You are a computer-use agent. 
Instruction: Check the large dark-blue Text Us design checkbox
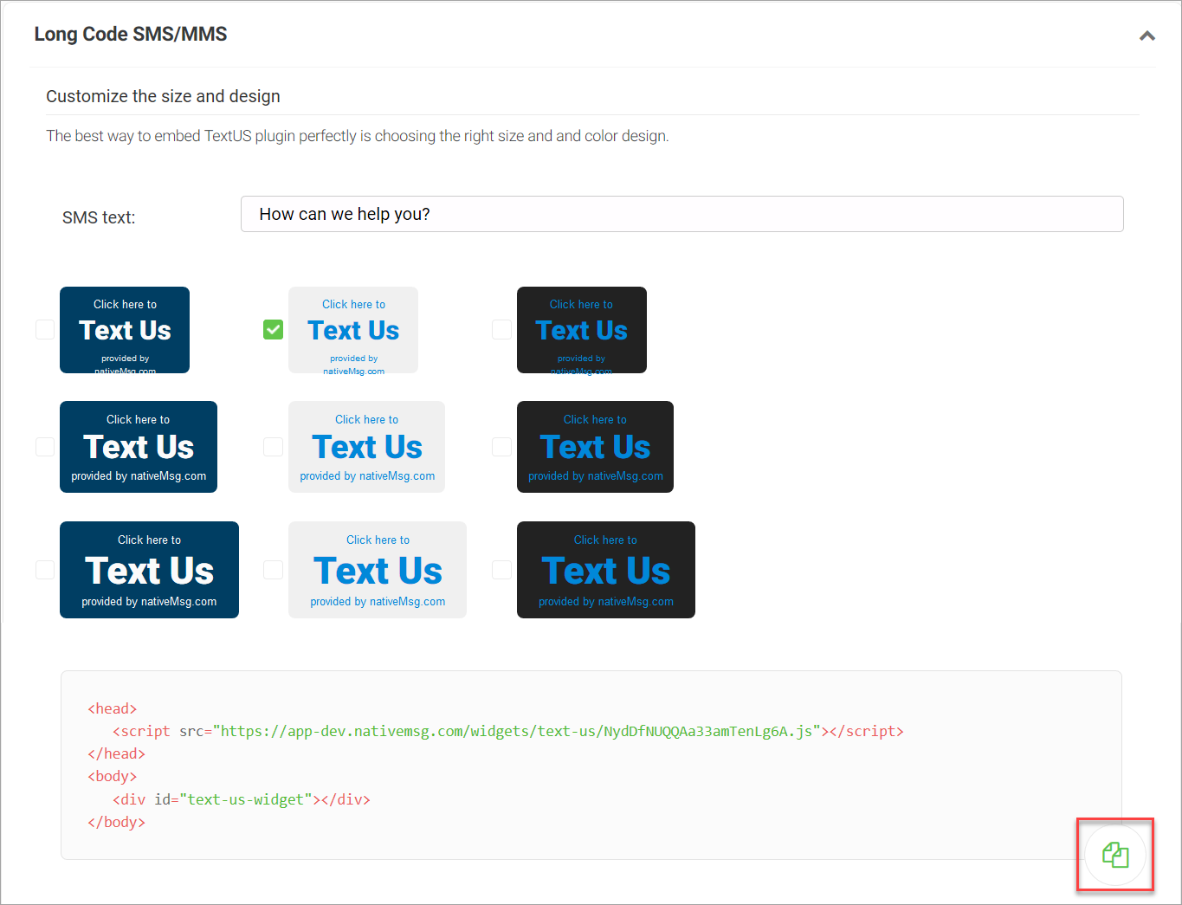45,569
